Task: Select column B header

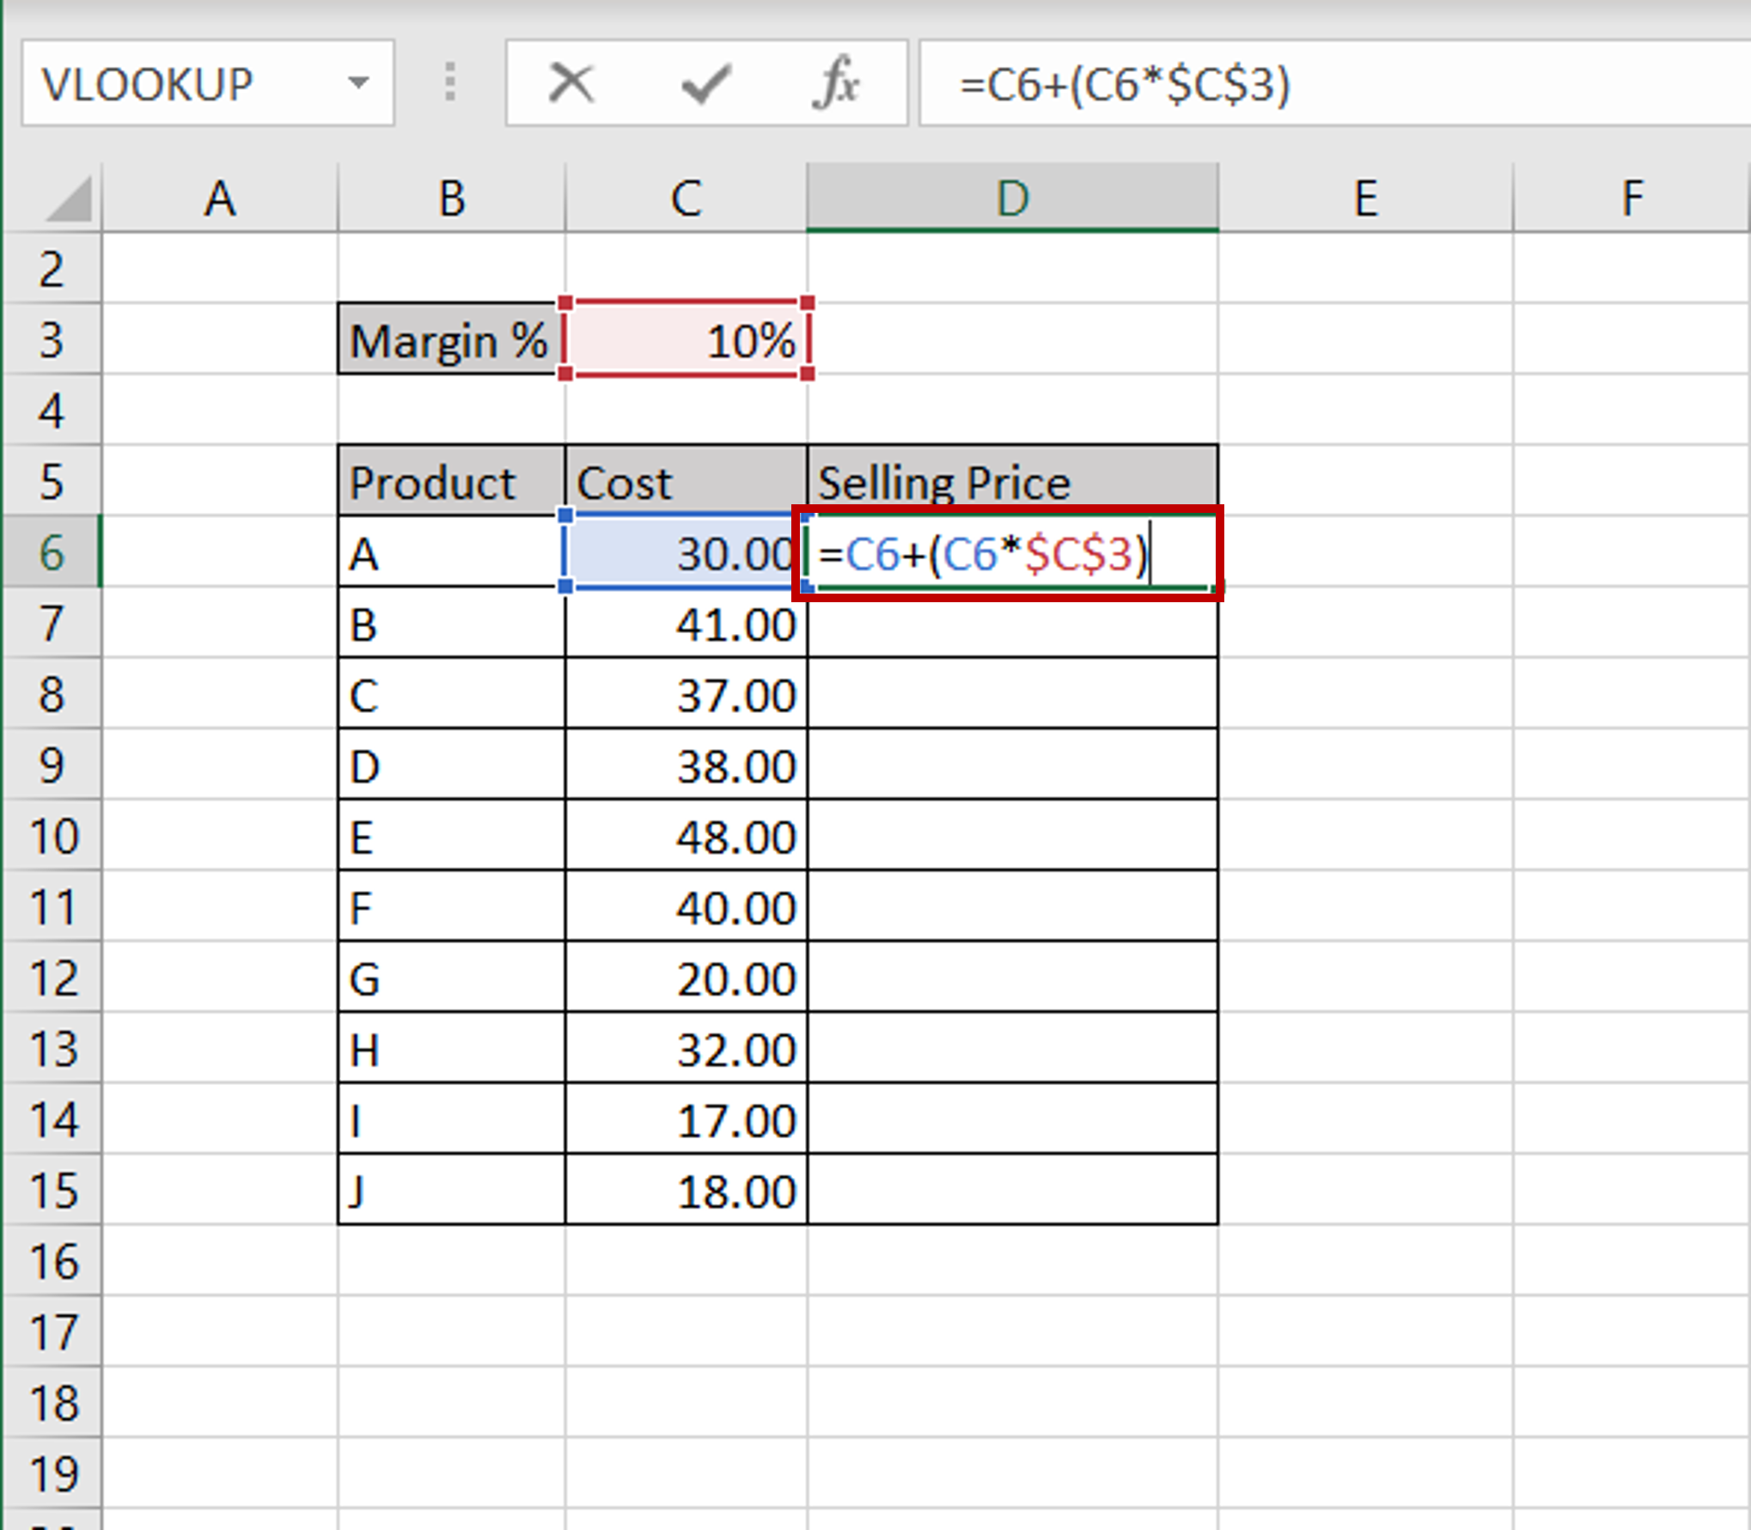Action: [x=452, y=198]
